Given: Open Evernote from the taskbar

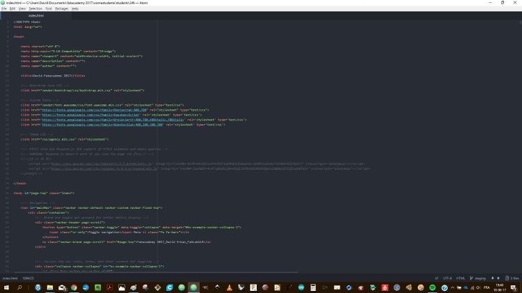Looking at the screenshot, I should 98,287.
